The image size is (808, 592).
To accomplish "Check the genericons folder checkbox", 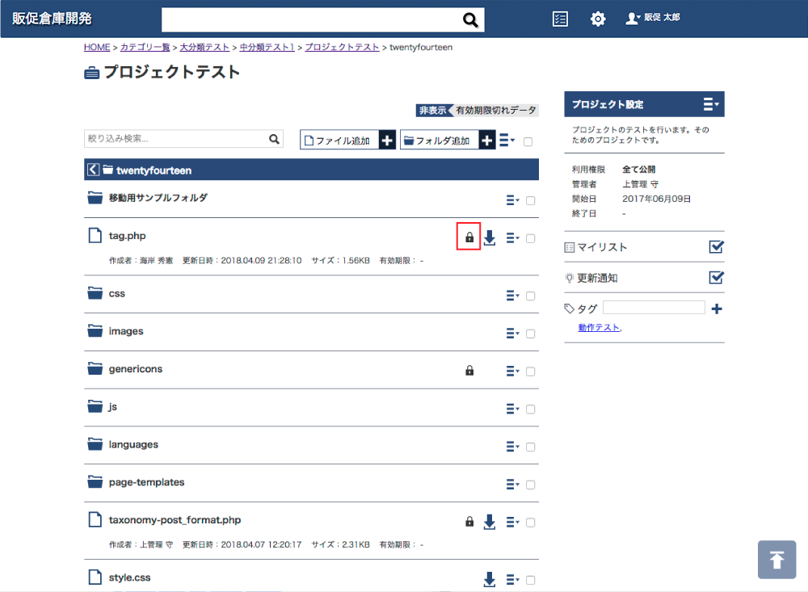I will click(530, 372).
